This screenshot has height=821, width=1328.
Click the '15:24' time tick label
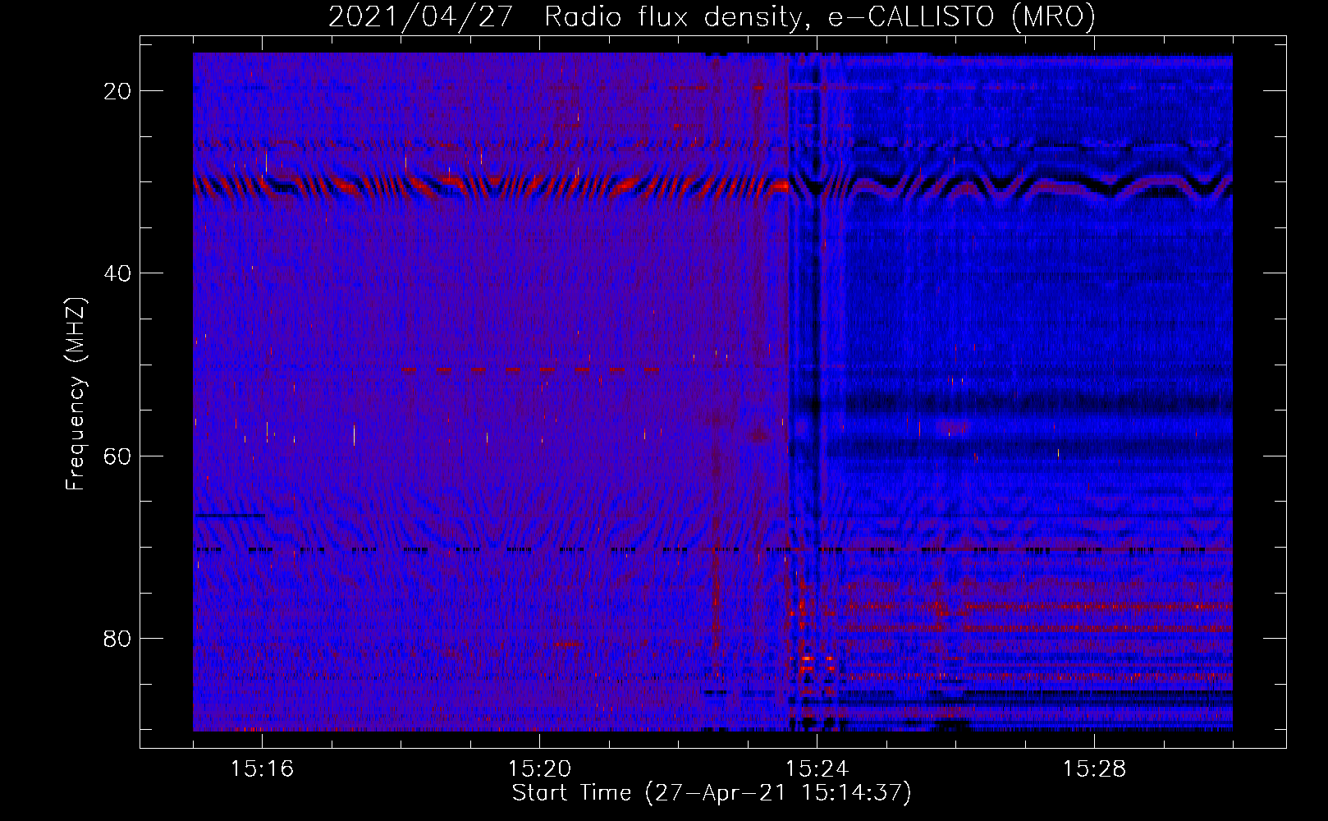click(817, 769)
